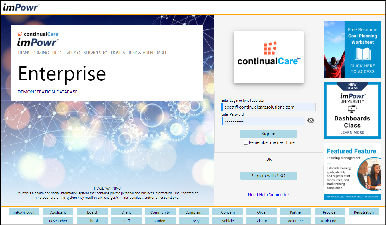This screenshot has width=386, height=225.
Task: Open the Client portal tab
Action: (126, 212)
